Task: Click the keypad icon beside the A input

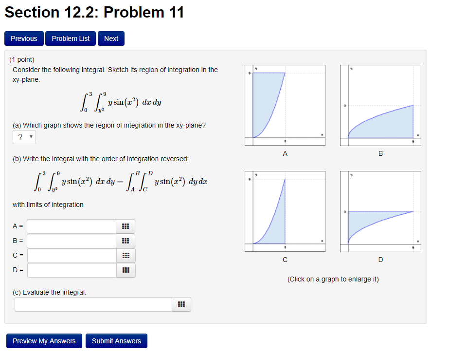Action: (x=126, y=226)
